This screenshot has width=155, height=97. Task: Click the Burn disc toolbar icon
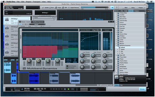pos(50,7)
